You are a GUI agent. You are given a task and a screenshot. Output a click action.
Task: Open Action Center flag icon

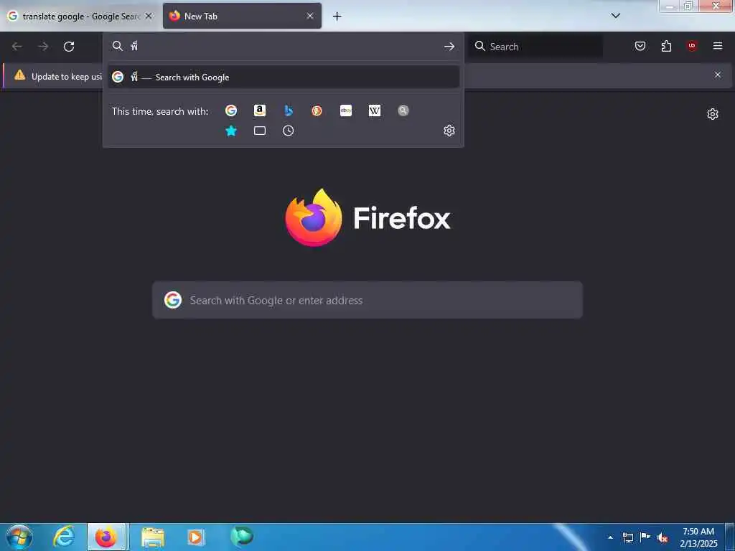(645, 537)
